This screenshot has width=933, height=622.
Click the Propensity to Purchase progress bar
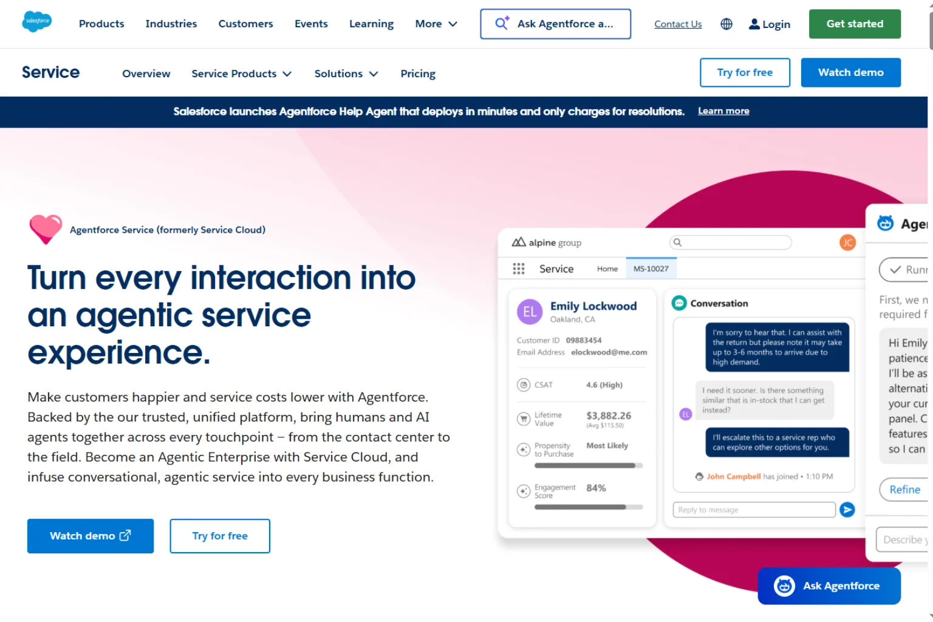point(588,466)
